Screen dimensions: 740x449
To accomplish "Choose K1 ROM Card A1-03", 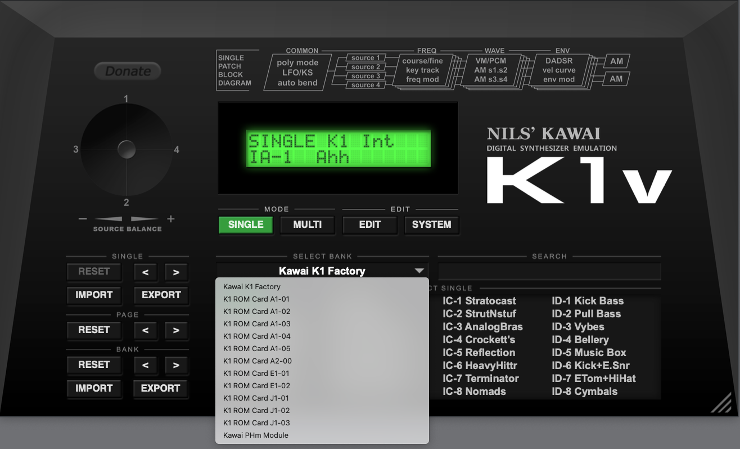I will 322,324.
